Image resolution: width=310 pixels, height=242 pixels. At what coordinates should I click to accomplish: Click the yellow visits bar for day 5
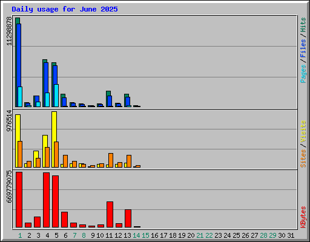(x=54, y=139)
